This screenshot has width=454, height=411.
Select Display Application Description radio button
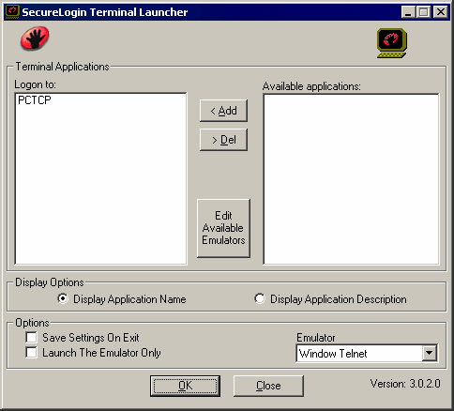click(260, 298)
